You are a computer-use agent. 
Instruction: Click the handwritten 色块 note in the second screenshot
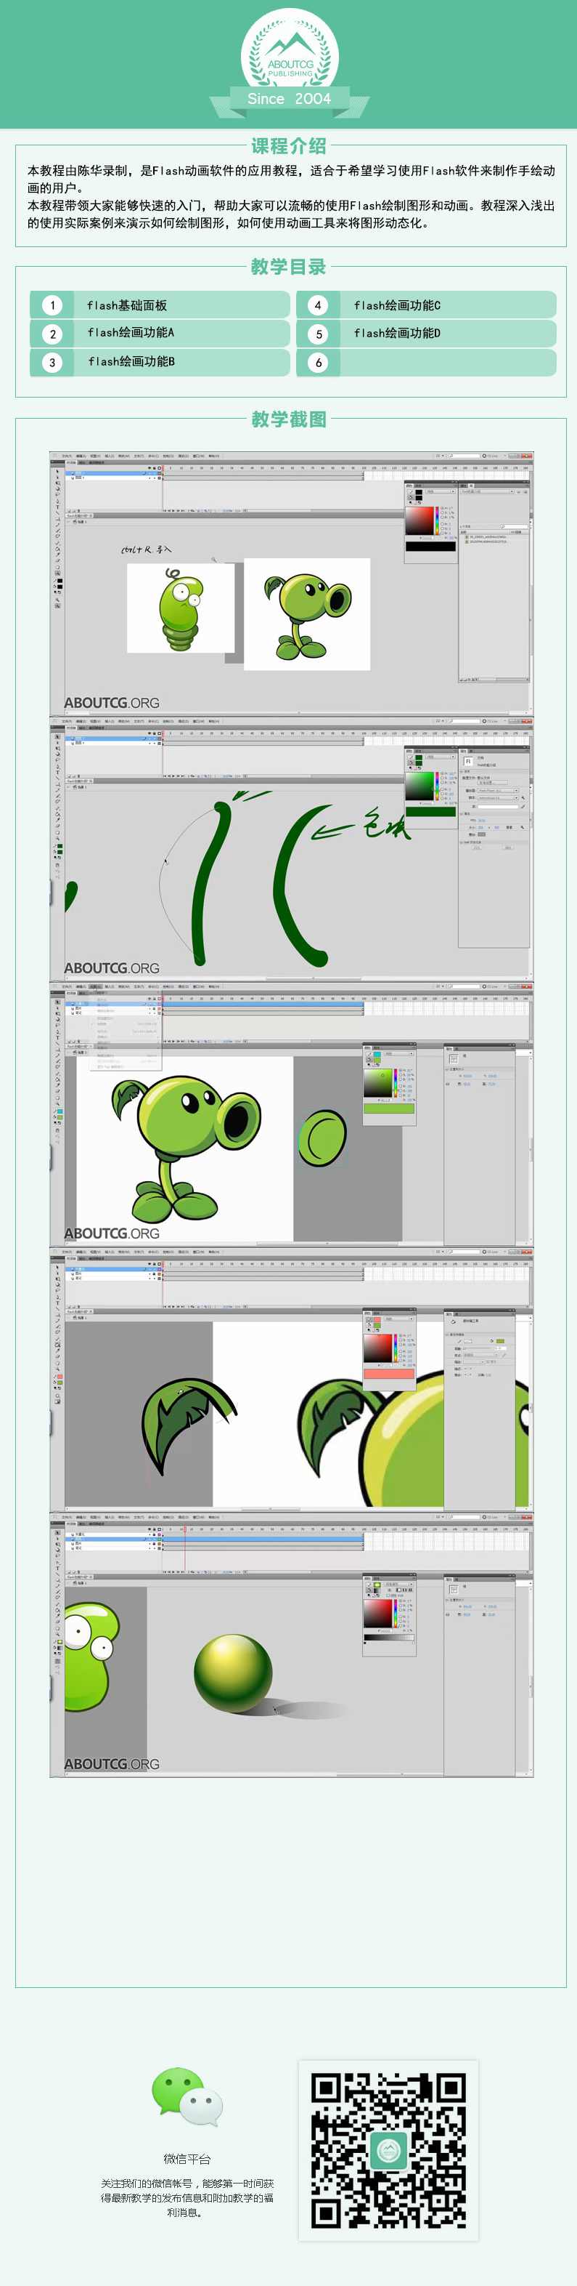[388, 825]
